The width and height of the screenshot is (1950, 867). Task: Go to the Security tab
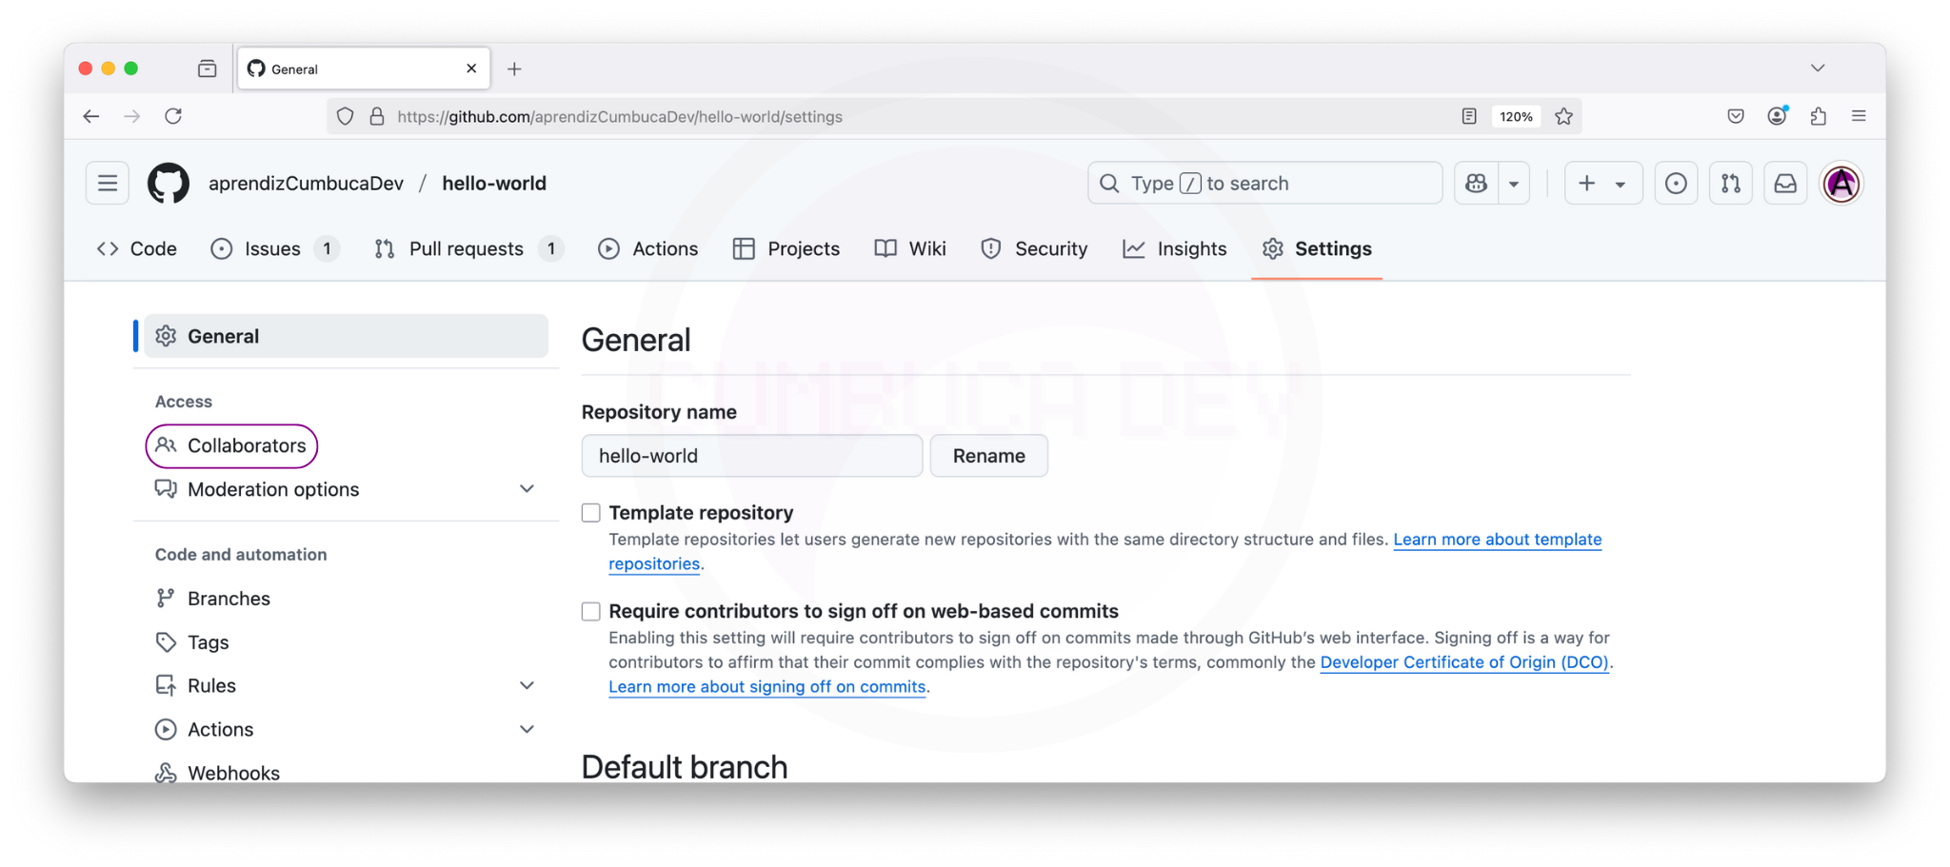click(1034, 248)
